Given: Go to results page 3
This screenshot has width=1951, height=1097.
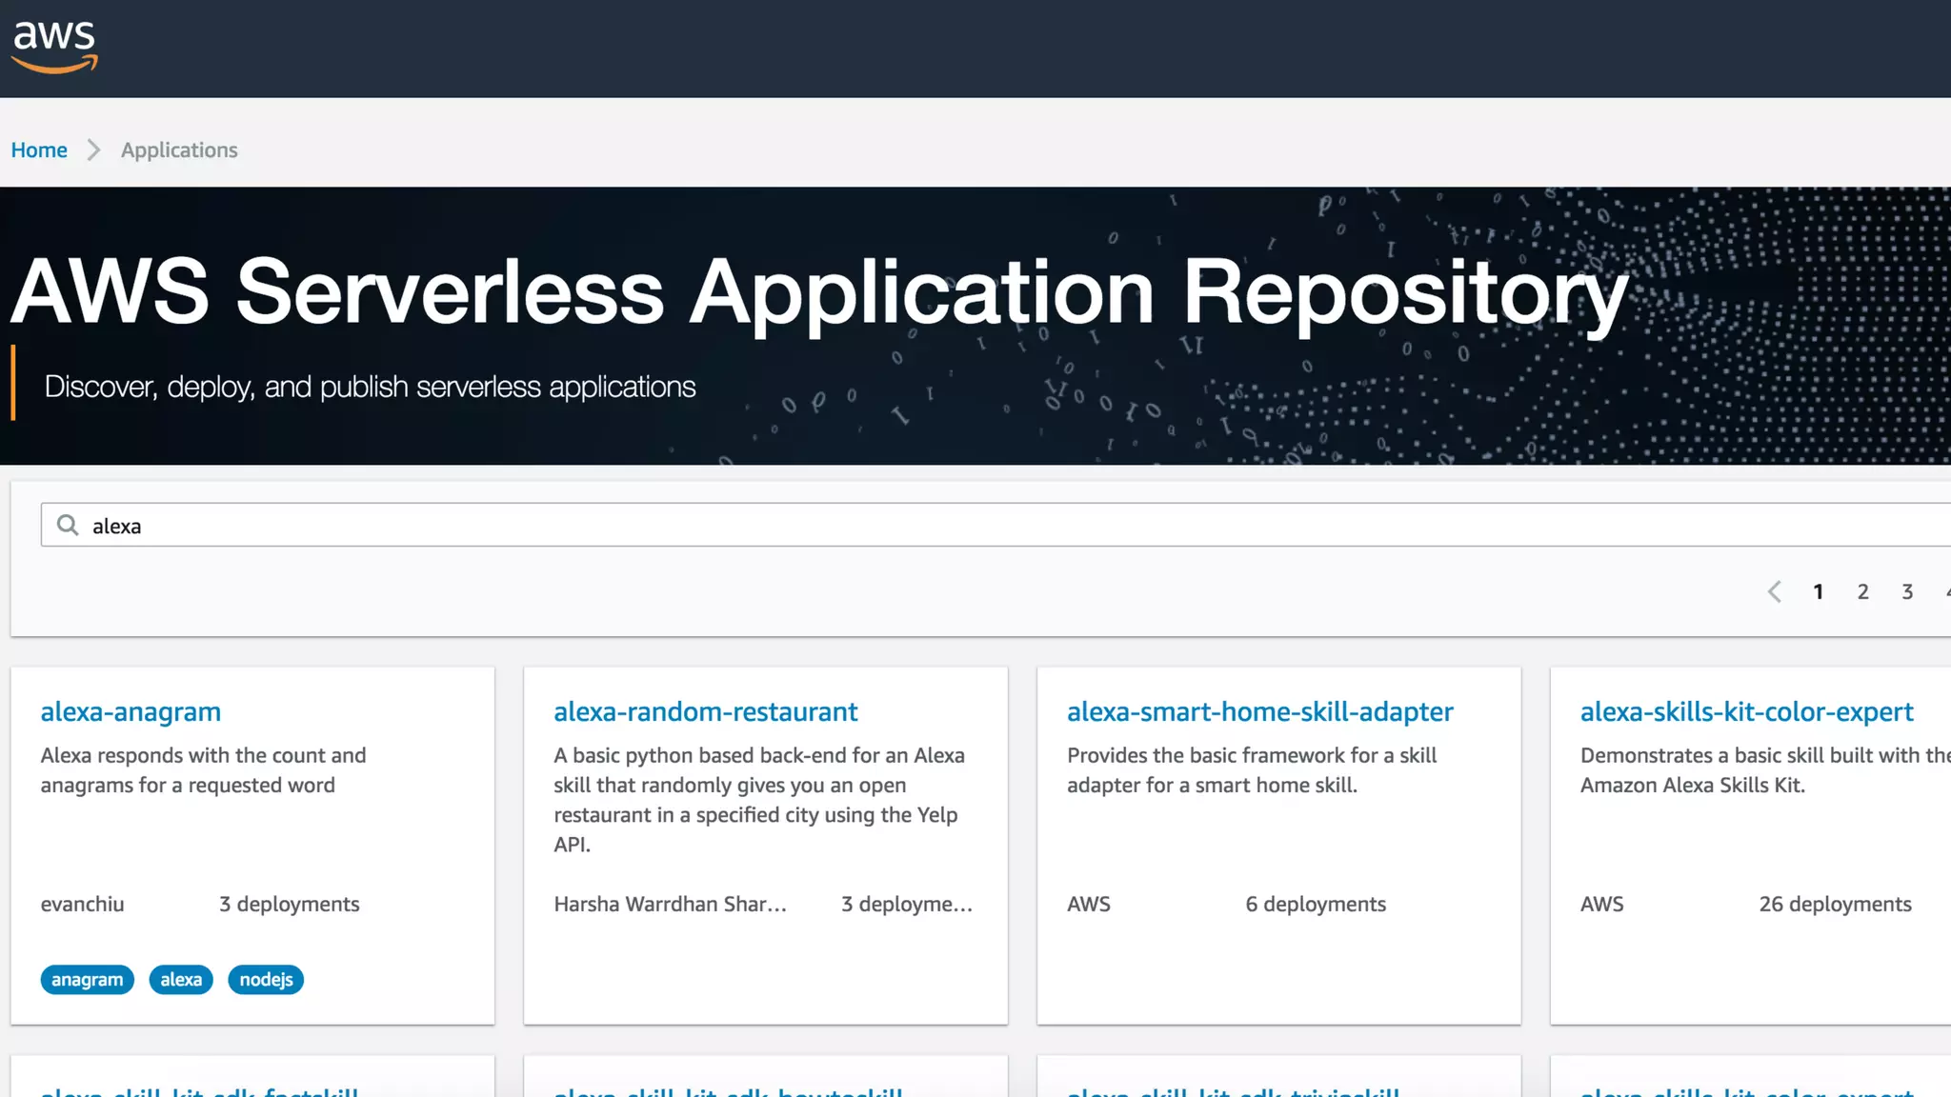Looking at the screenshot, I should (x=1907, y=591).
